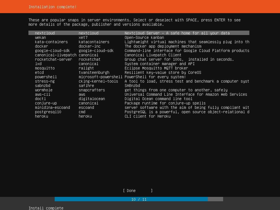The width and height of the screenshot is (280, 210).
Task: Select the aws-cli snap
Action: [139, 94]
